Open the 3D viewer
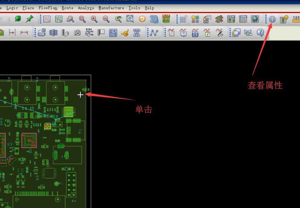 coord(154,19)
